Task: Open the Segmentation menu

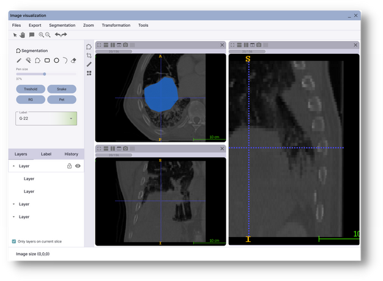Action: coord(62,25)
